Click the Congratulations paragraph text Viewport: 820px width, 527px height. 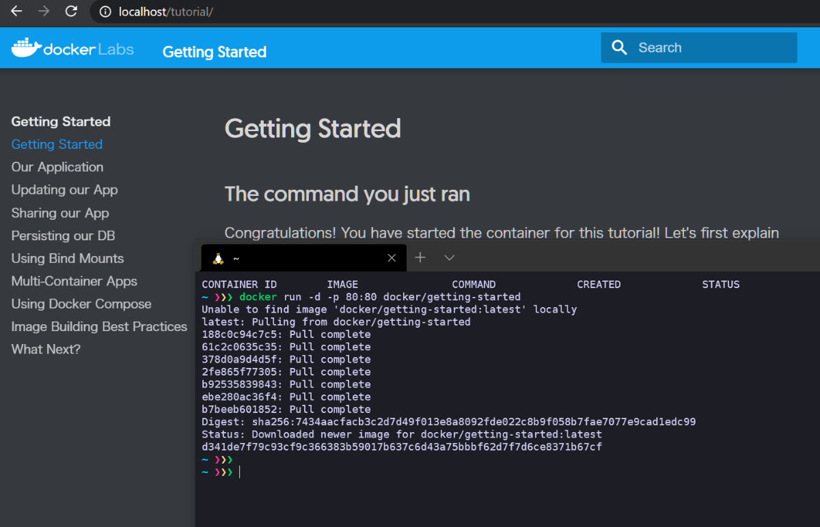[502, 233]
